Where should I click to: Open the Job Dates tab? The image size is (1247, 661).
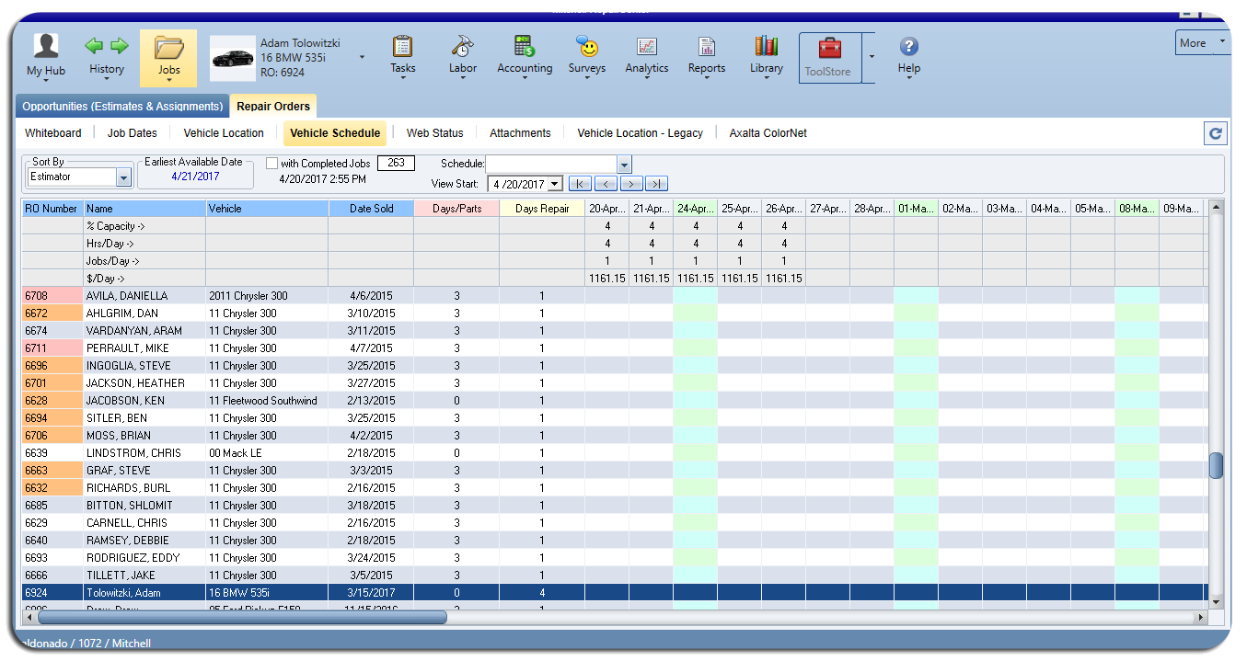point(133,133)
